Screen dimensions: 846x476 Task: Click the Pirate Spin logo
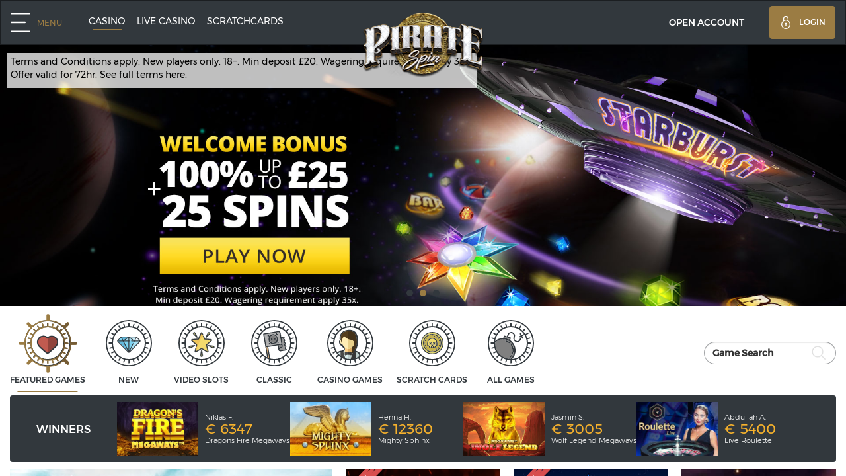coord(423,45)
